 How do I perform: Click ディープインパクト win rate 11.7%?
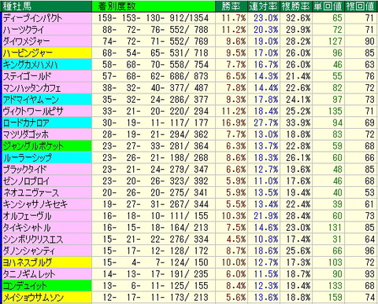234,18
